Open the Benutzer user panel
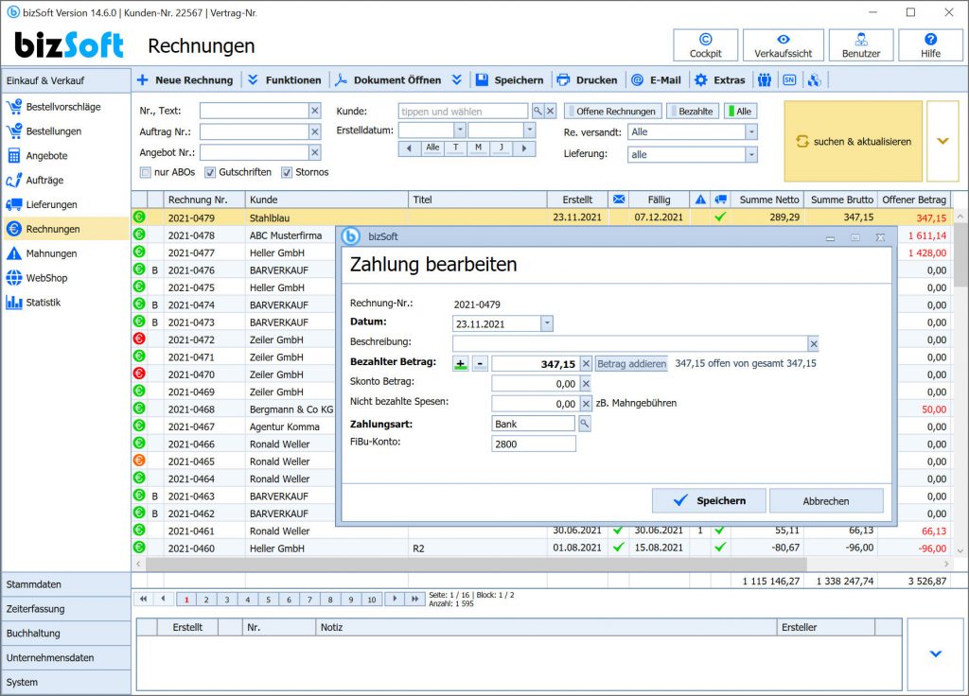 click(x=861, y=45)
